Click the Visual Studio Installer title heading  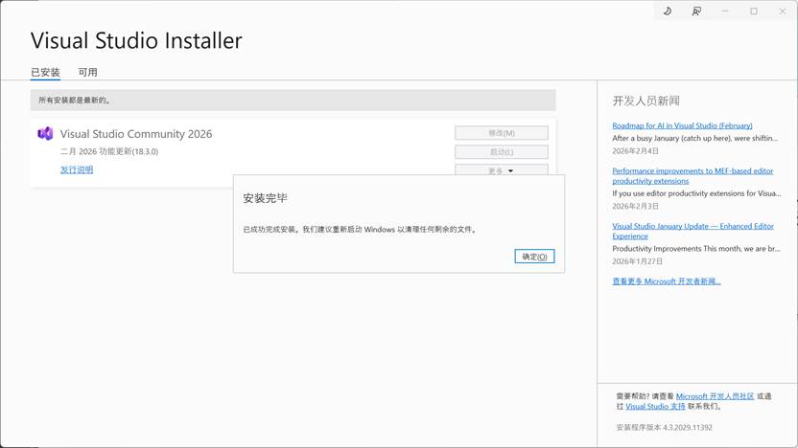[x=136, y=40]
